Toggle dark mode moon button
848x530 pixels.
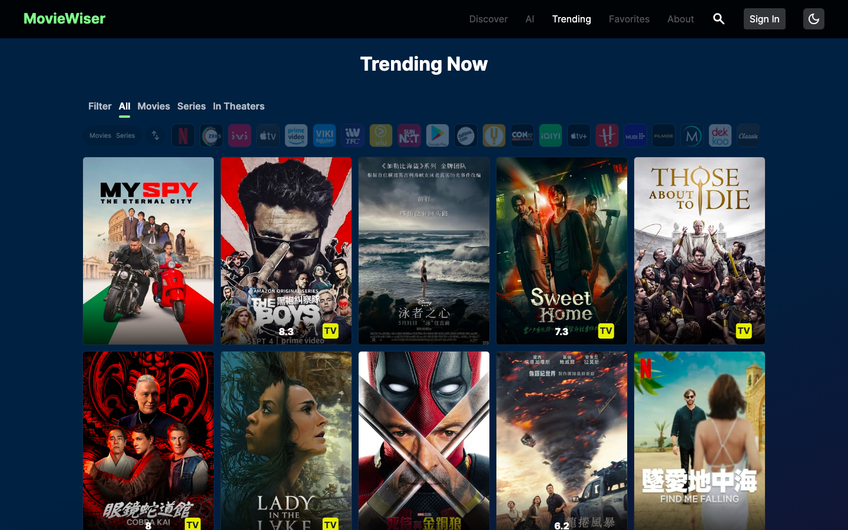coord(814,19)
